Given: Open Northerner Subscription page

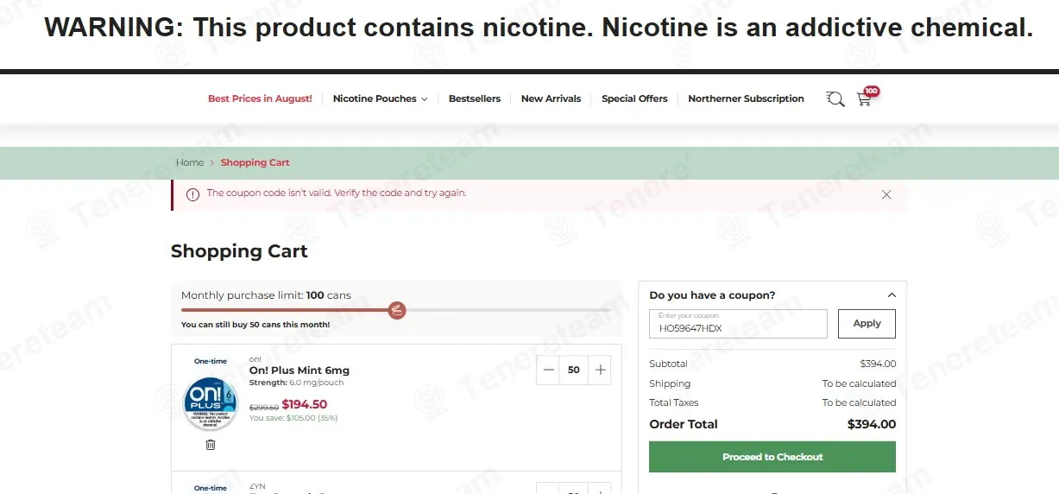Looking at the screenshot, I should click(x=746, y=98).
